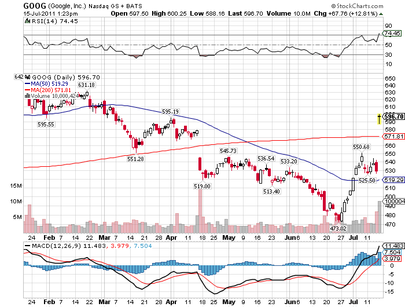The width and height of the screenshot is (405, 307).
Task: Click the "Volume 10.0M" header value
Action: (288, 13)
